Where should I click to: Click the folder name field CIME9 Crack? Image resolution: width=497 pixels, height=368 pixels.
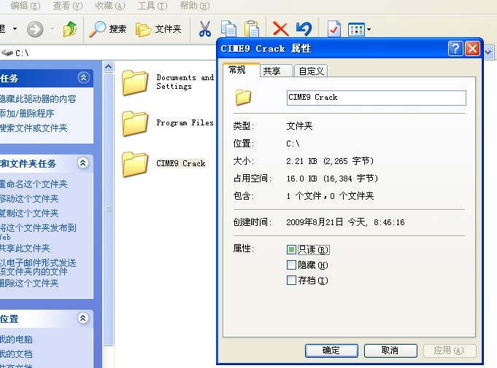pyautogui.click(x=377, y=98)
